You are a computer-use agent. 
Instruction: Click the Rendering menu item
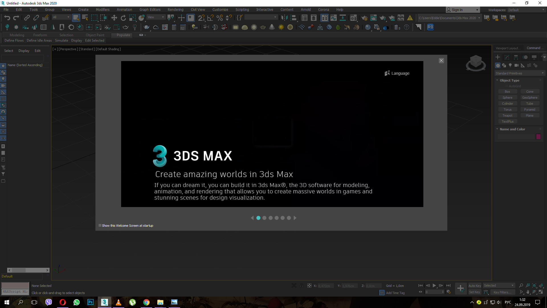point(175,9)
